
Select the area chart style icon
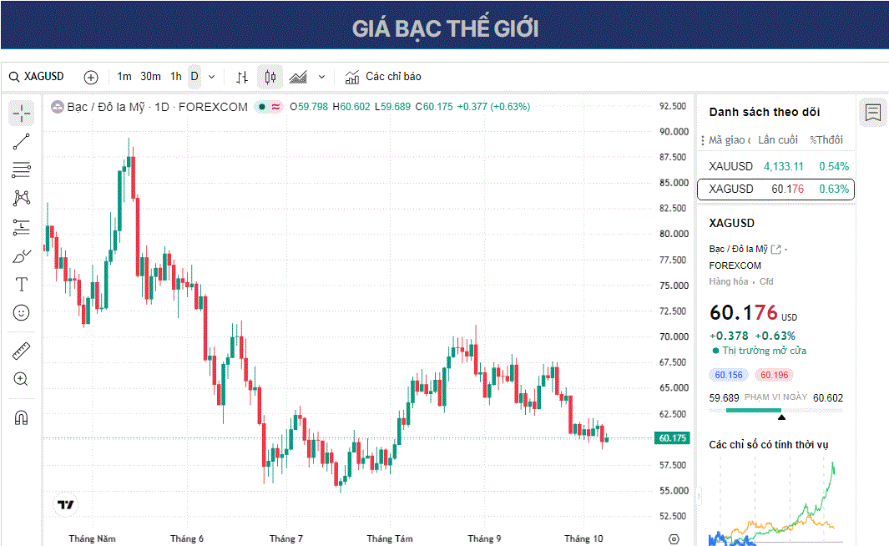298,77
